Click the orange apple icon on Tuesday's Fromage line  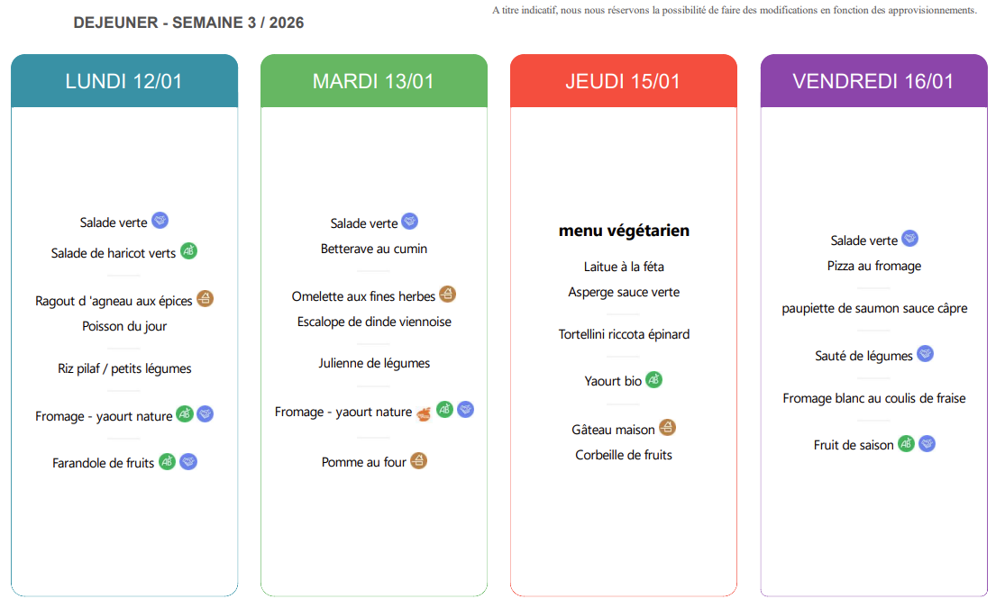coord(425,413)
